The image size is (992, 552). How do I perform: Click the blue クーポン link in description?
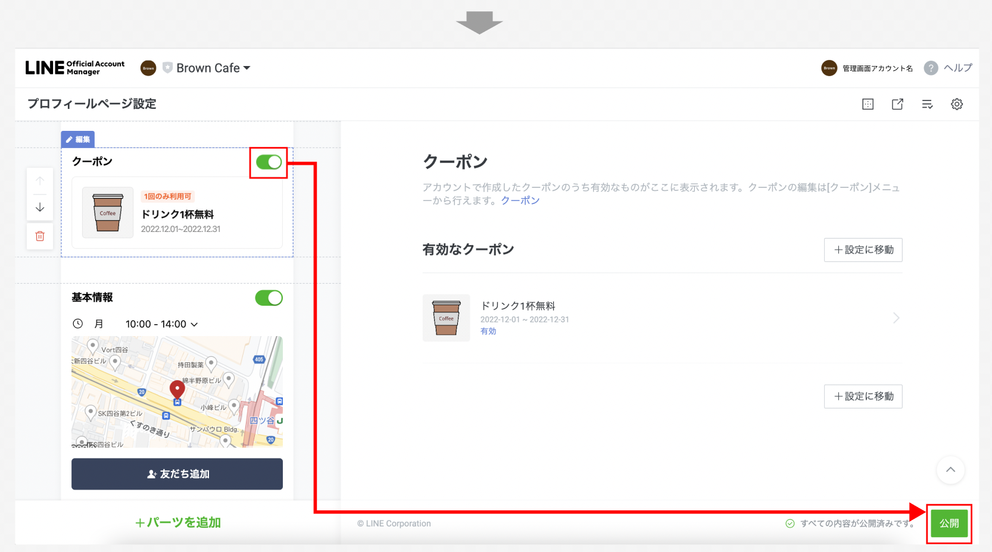coord(520,200)
